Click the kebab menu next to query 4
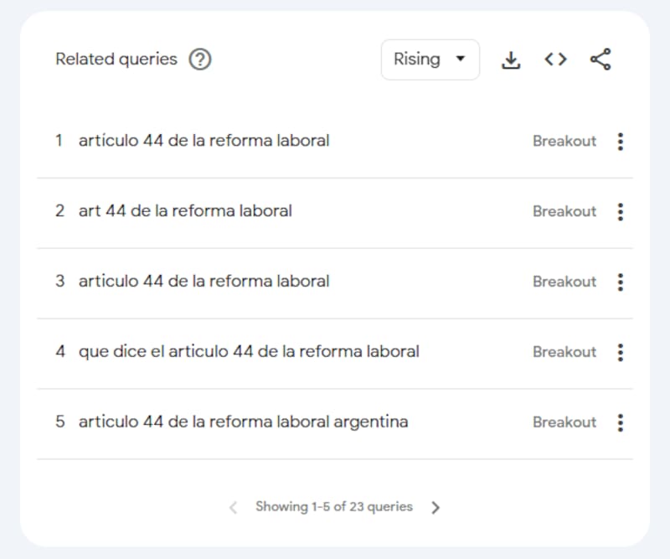This screenshot has width=670, height=559. click(x=621, y=352)
